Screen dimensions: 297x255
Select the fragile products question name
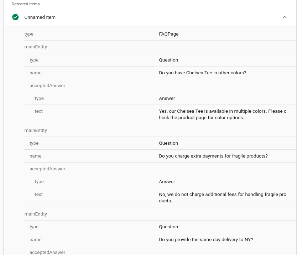(x=213, y=156)
